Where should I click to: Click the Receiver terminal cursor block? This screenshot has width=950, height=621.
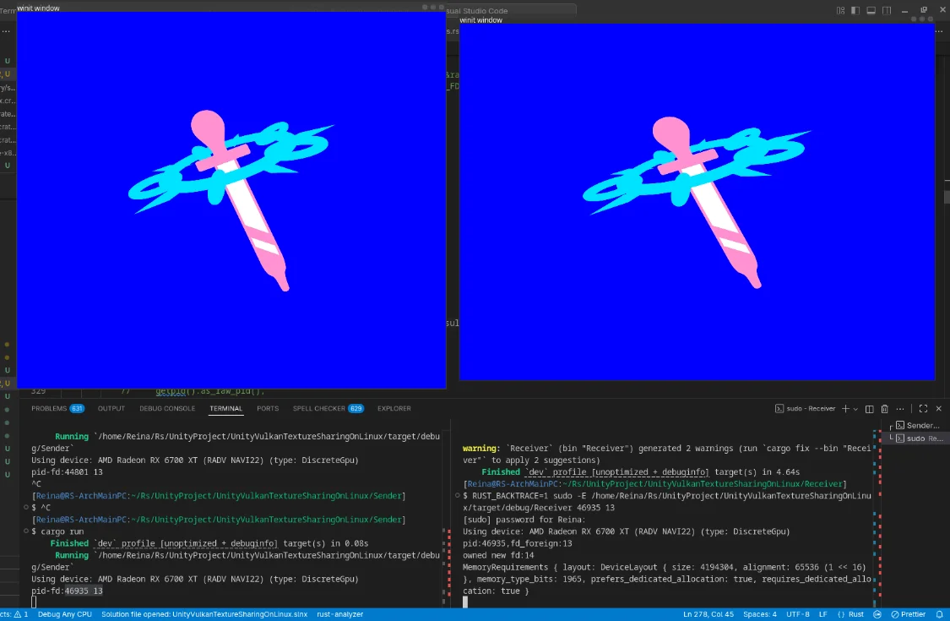click(x=465, y=602)
